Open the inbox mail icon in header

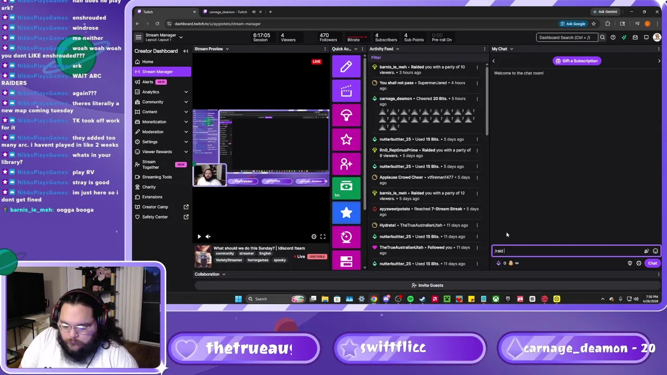pyautogui.click(x=635, y=37)
